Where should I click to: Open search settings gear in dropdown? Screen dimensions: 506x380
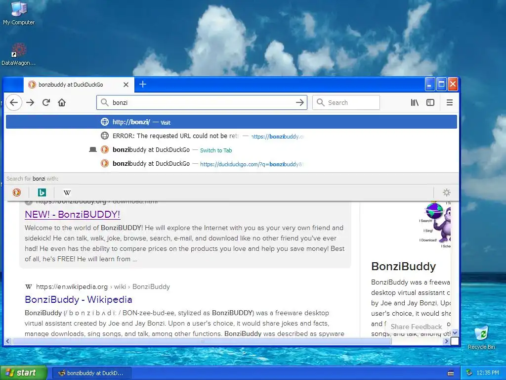[x=447, y=192]
